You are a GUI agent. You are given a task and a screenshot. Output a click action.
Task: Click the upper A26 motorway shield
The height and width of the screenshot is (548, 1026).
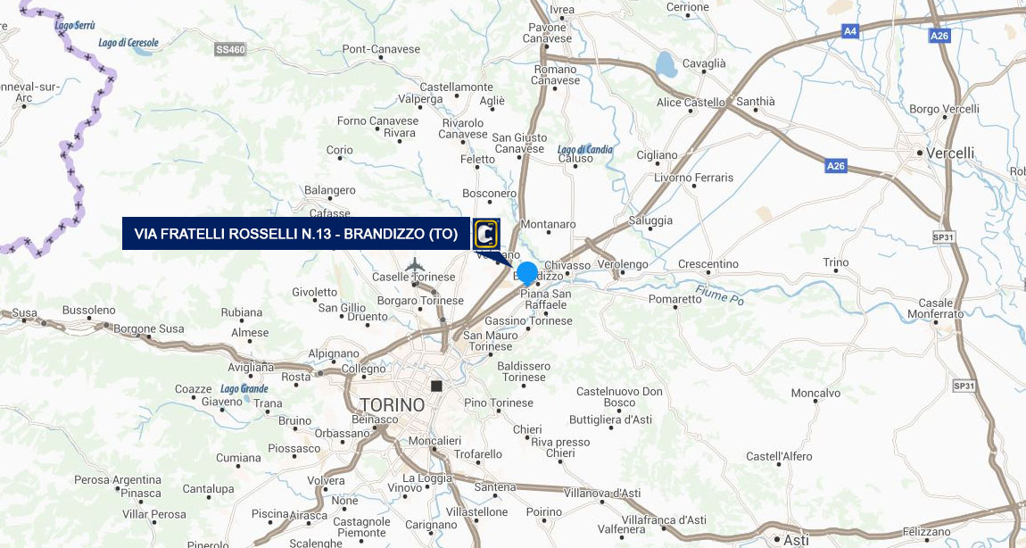(939, 36)
